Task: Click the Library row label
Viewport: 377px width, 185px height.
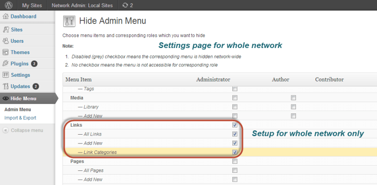Action: tap(88, 107)
